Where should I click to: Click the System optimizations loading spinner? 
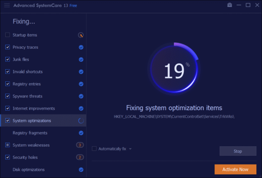pos(81,121)
